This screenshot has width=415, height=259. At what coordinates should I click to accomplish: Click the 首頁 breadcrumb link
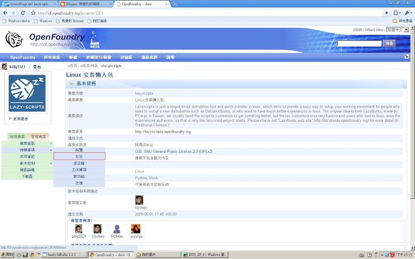(73, 66)
